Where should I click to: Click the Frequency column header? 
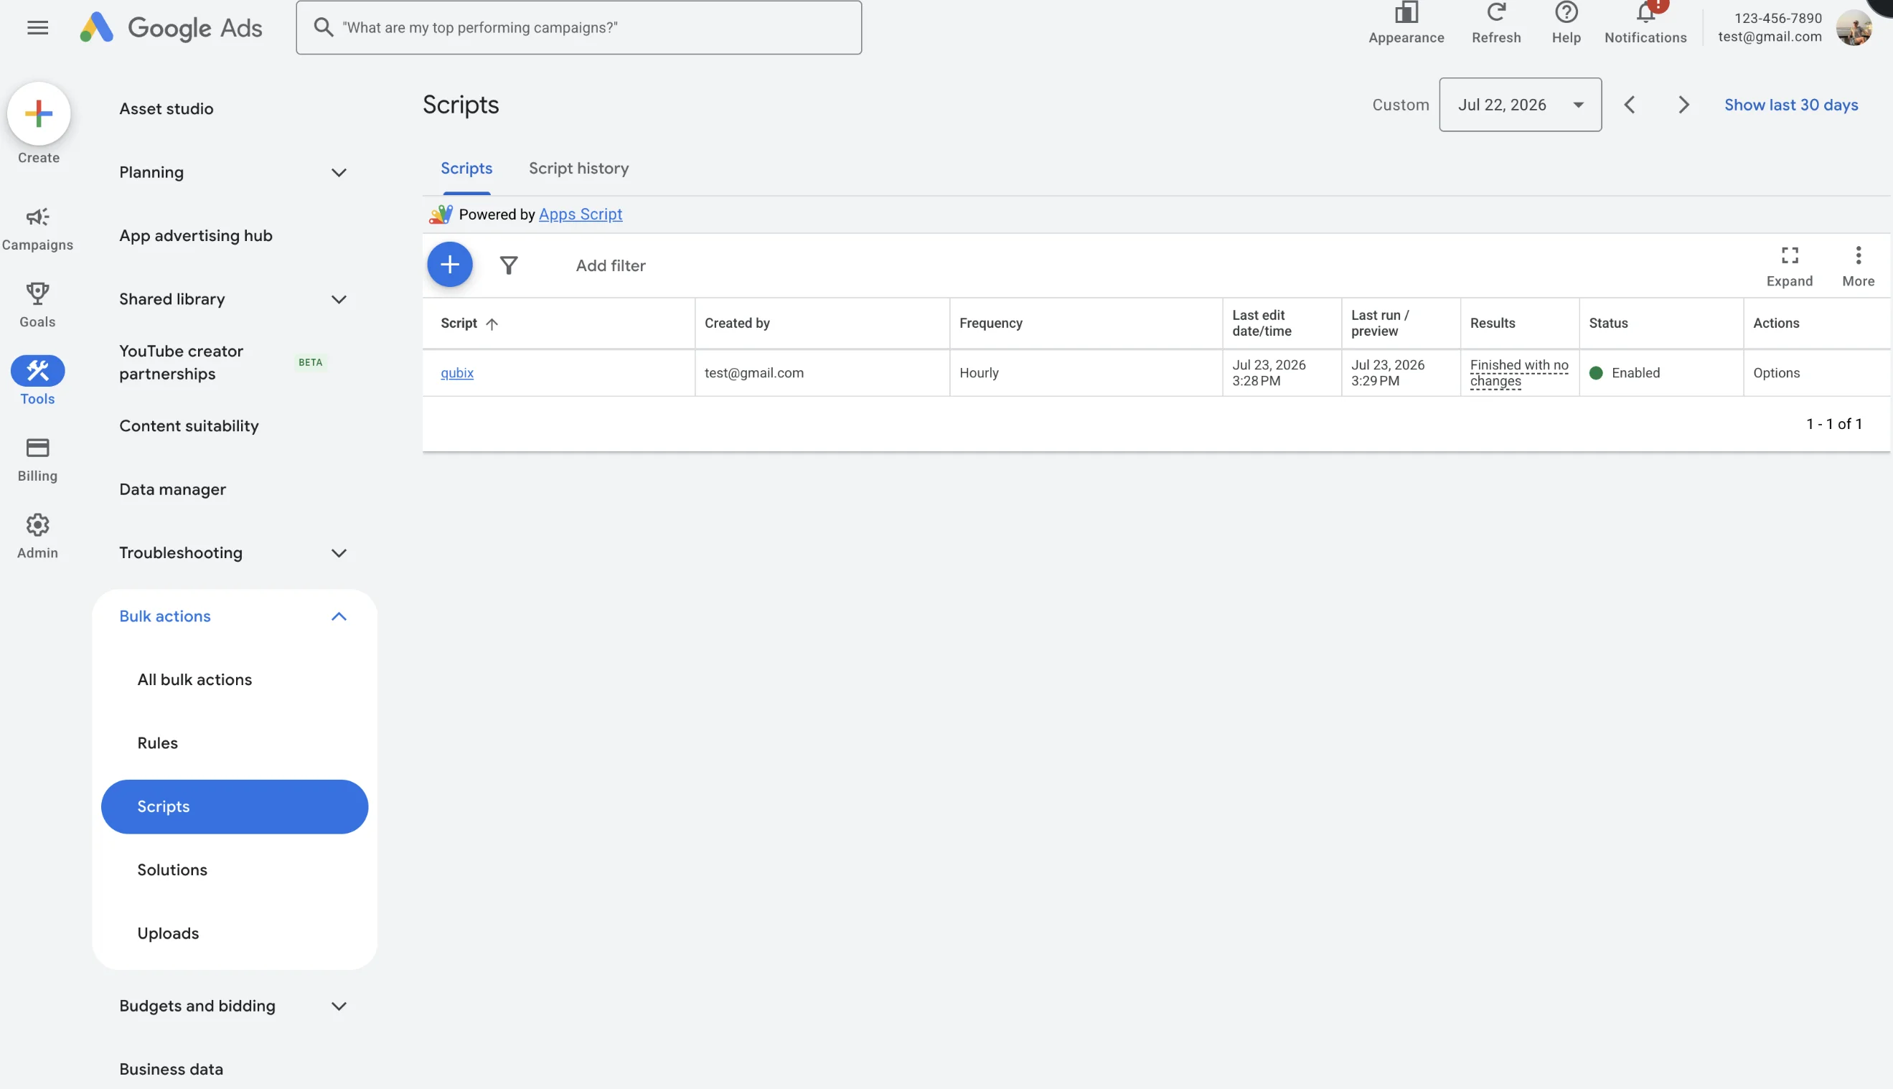990,323
